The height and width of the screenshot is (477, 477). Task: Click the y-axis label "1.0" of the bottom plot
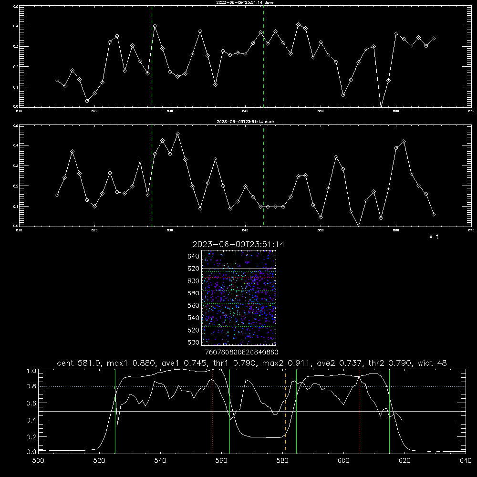[31, 371]
